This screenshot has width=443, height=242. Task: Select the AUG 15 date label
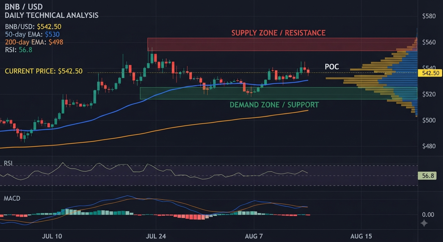(x=361, y=236)
